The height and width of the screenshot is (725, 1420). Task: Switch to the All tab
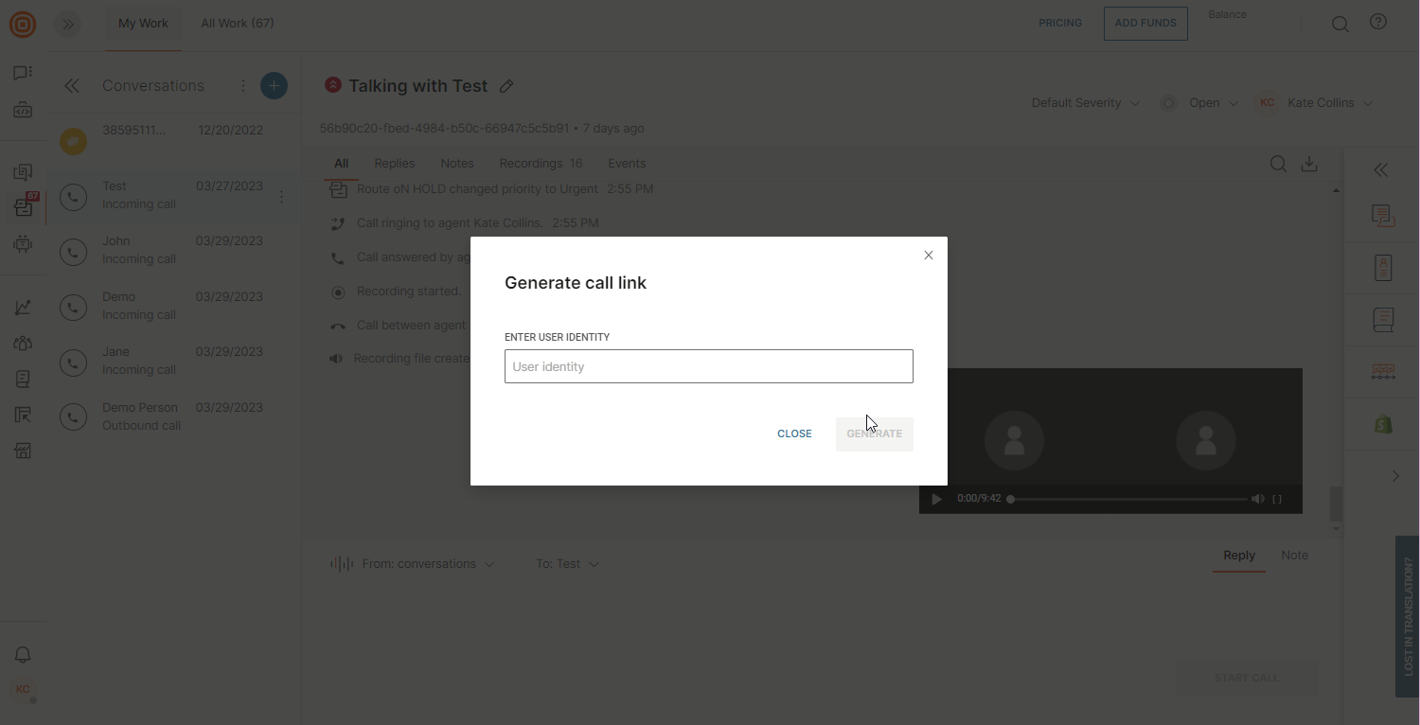(x=341, y=164)
